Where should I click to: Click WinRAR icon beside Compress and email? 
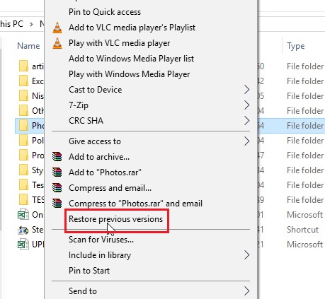[x=57, y=188]
